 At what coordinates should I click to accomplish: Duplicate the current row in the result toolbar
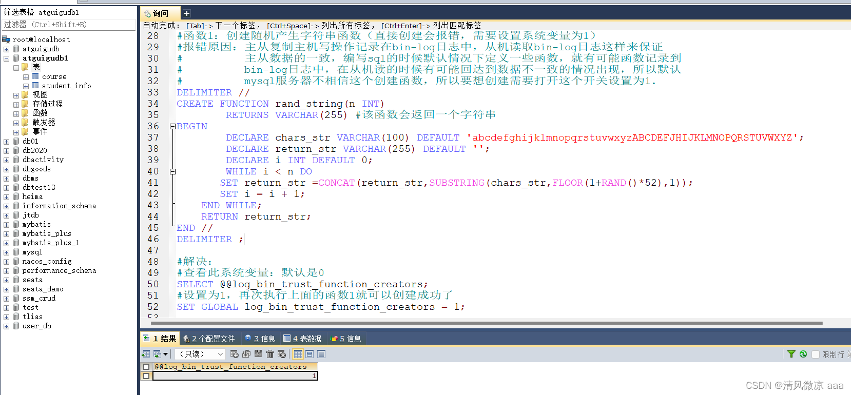[x=246, y=354]
